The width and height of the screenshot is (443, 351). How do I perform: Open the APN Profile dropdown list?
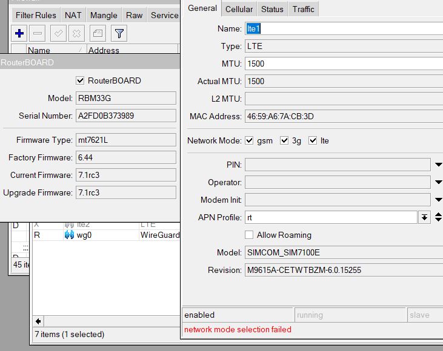[x=424, y=217]
